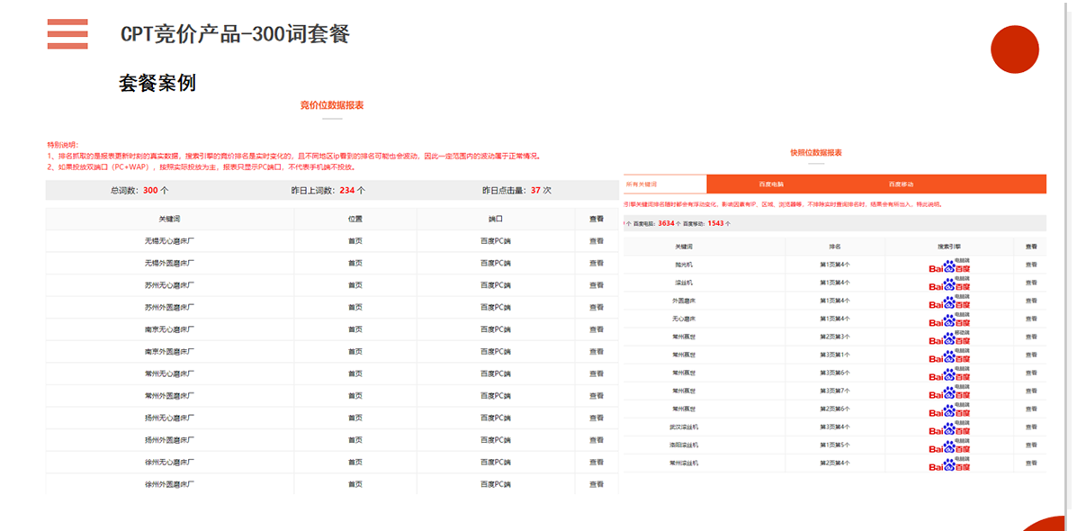Switch to the 百度移动 tab
The image size is (1086, 531).
(901, 184)
